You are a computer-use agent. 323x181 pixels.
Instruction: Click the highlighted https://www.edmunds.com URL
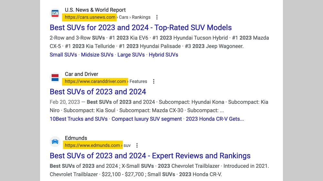coord(92,145)
